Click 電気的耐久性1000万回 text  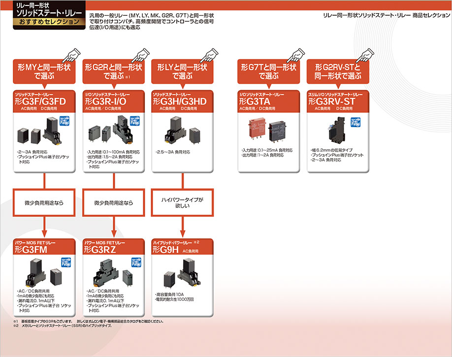click(x=174, y=299)
